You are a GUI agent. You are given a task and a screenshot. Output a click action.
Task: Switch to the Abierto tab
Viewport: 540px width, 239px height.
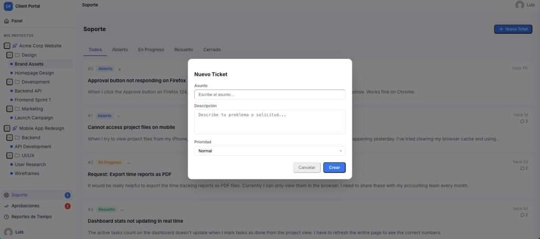120,49
